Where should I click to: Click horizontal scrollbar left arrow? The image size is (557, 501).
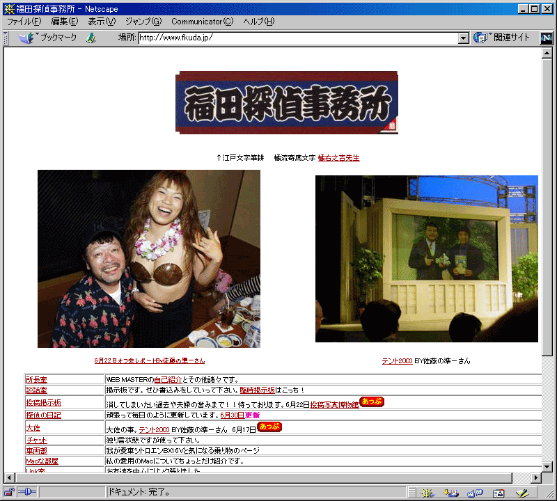[x=9, y=477]
